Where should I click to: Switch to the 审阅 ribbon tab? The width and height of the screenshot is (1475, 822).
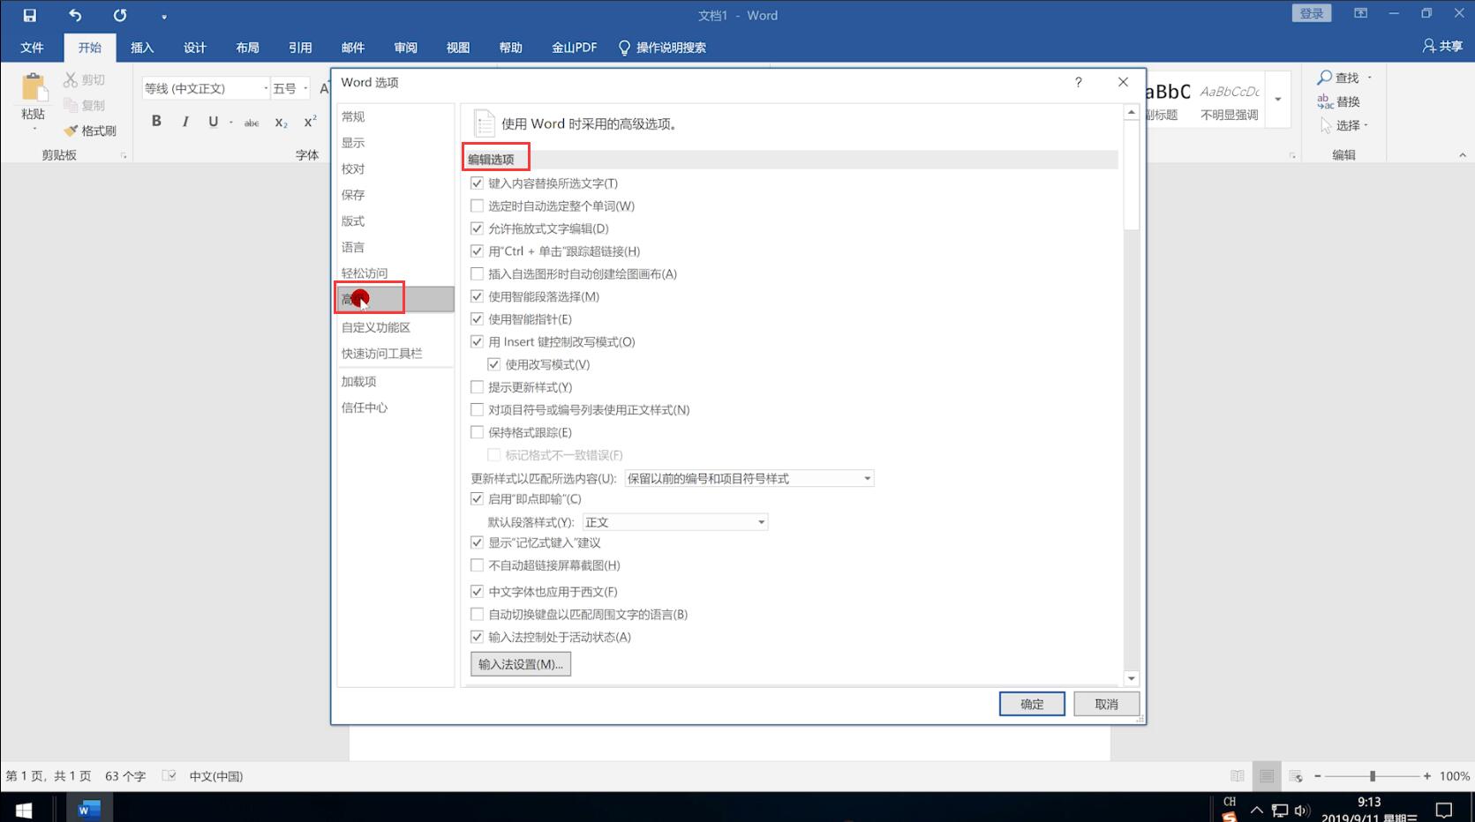(x=406, y=48)
